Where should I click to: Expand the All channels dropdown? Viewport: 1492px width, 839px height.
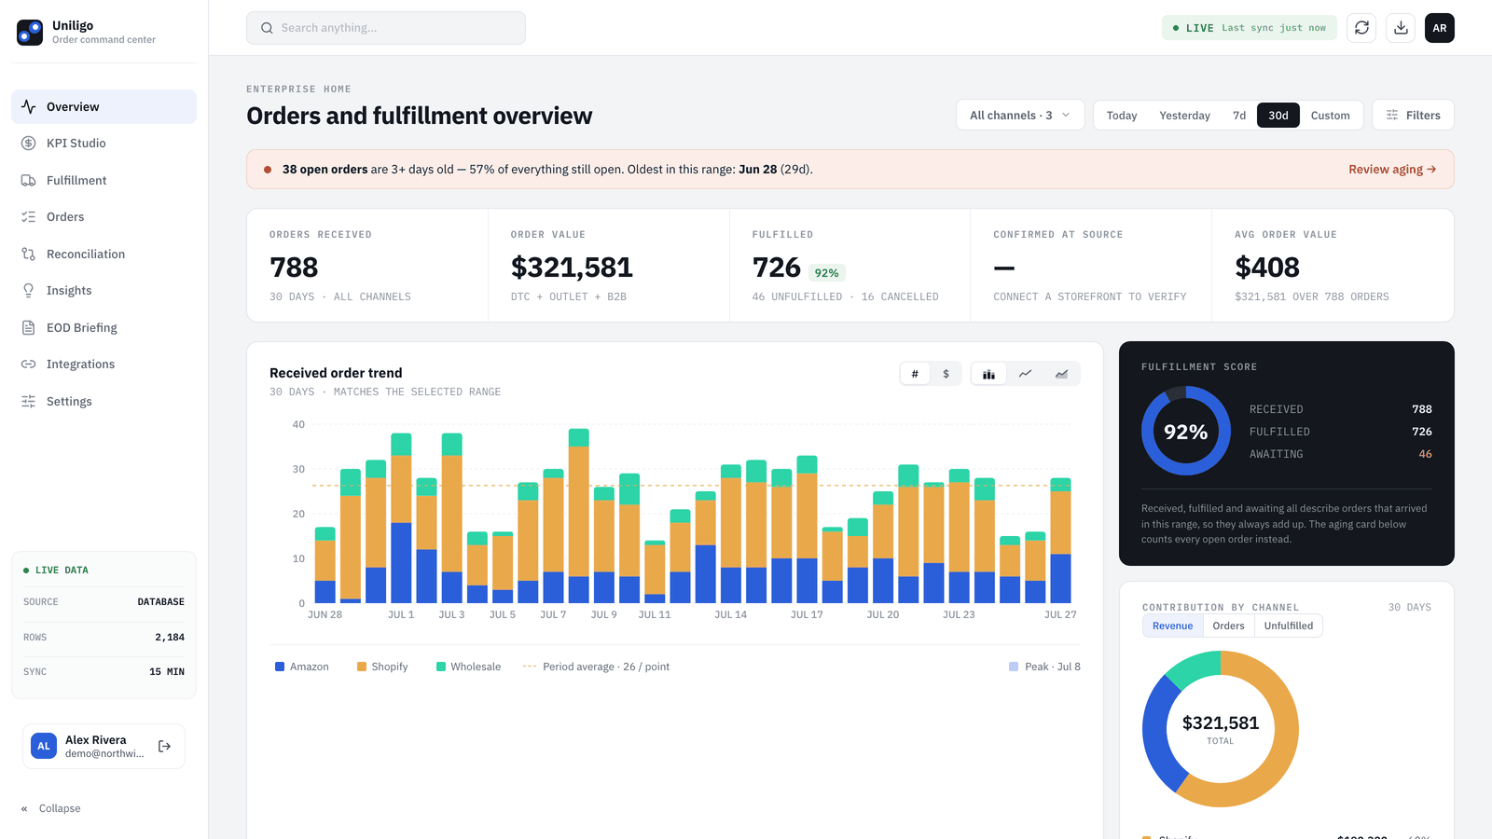1020,116
